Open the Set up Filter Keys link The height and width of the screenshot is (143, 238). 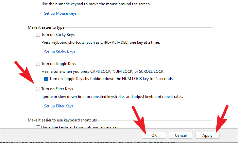59,106
